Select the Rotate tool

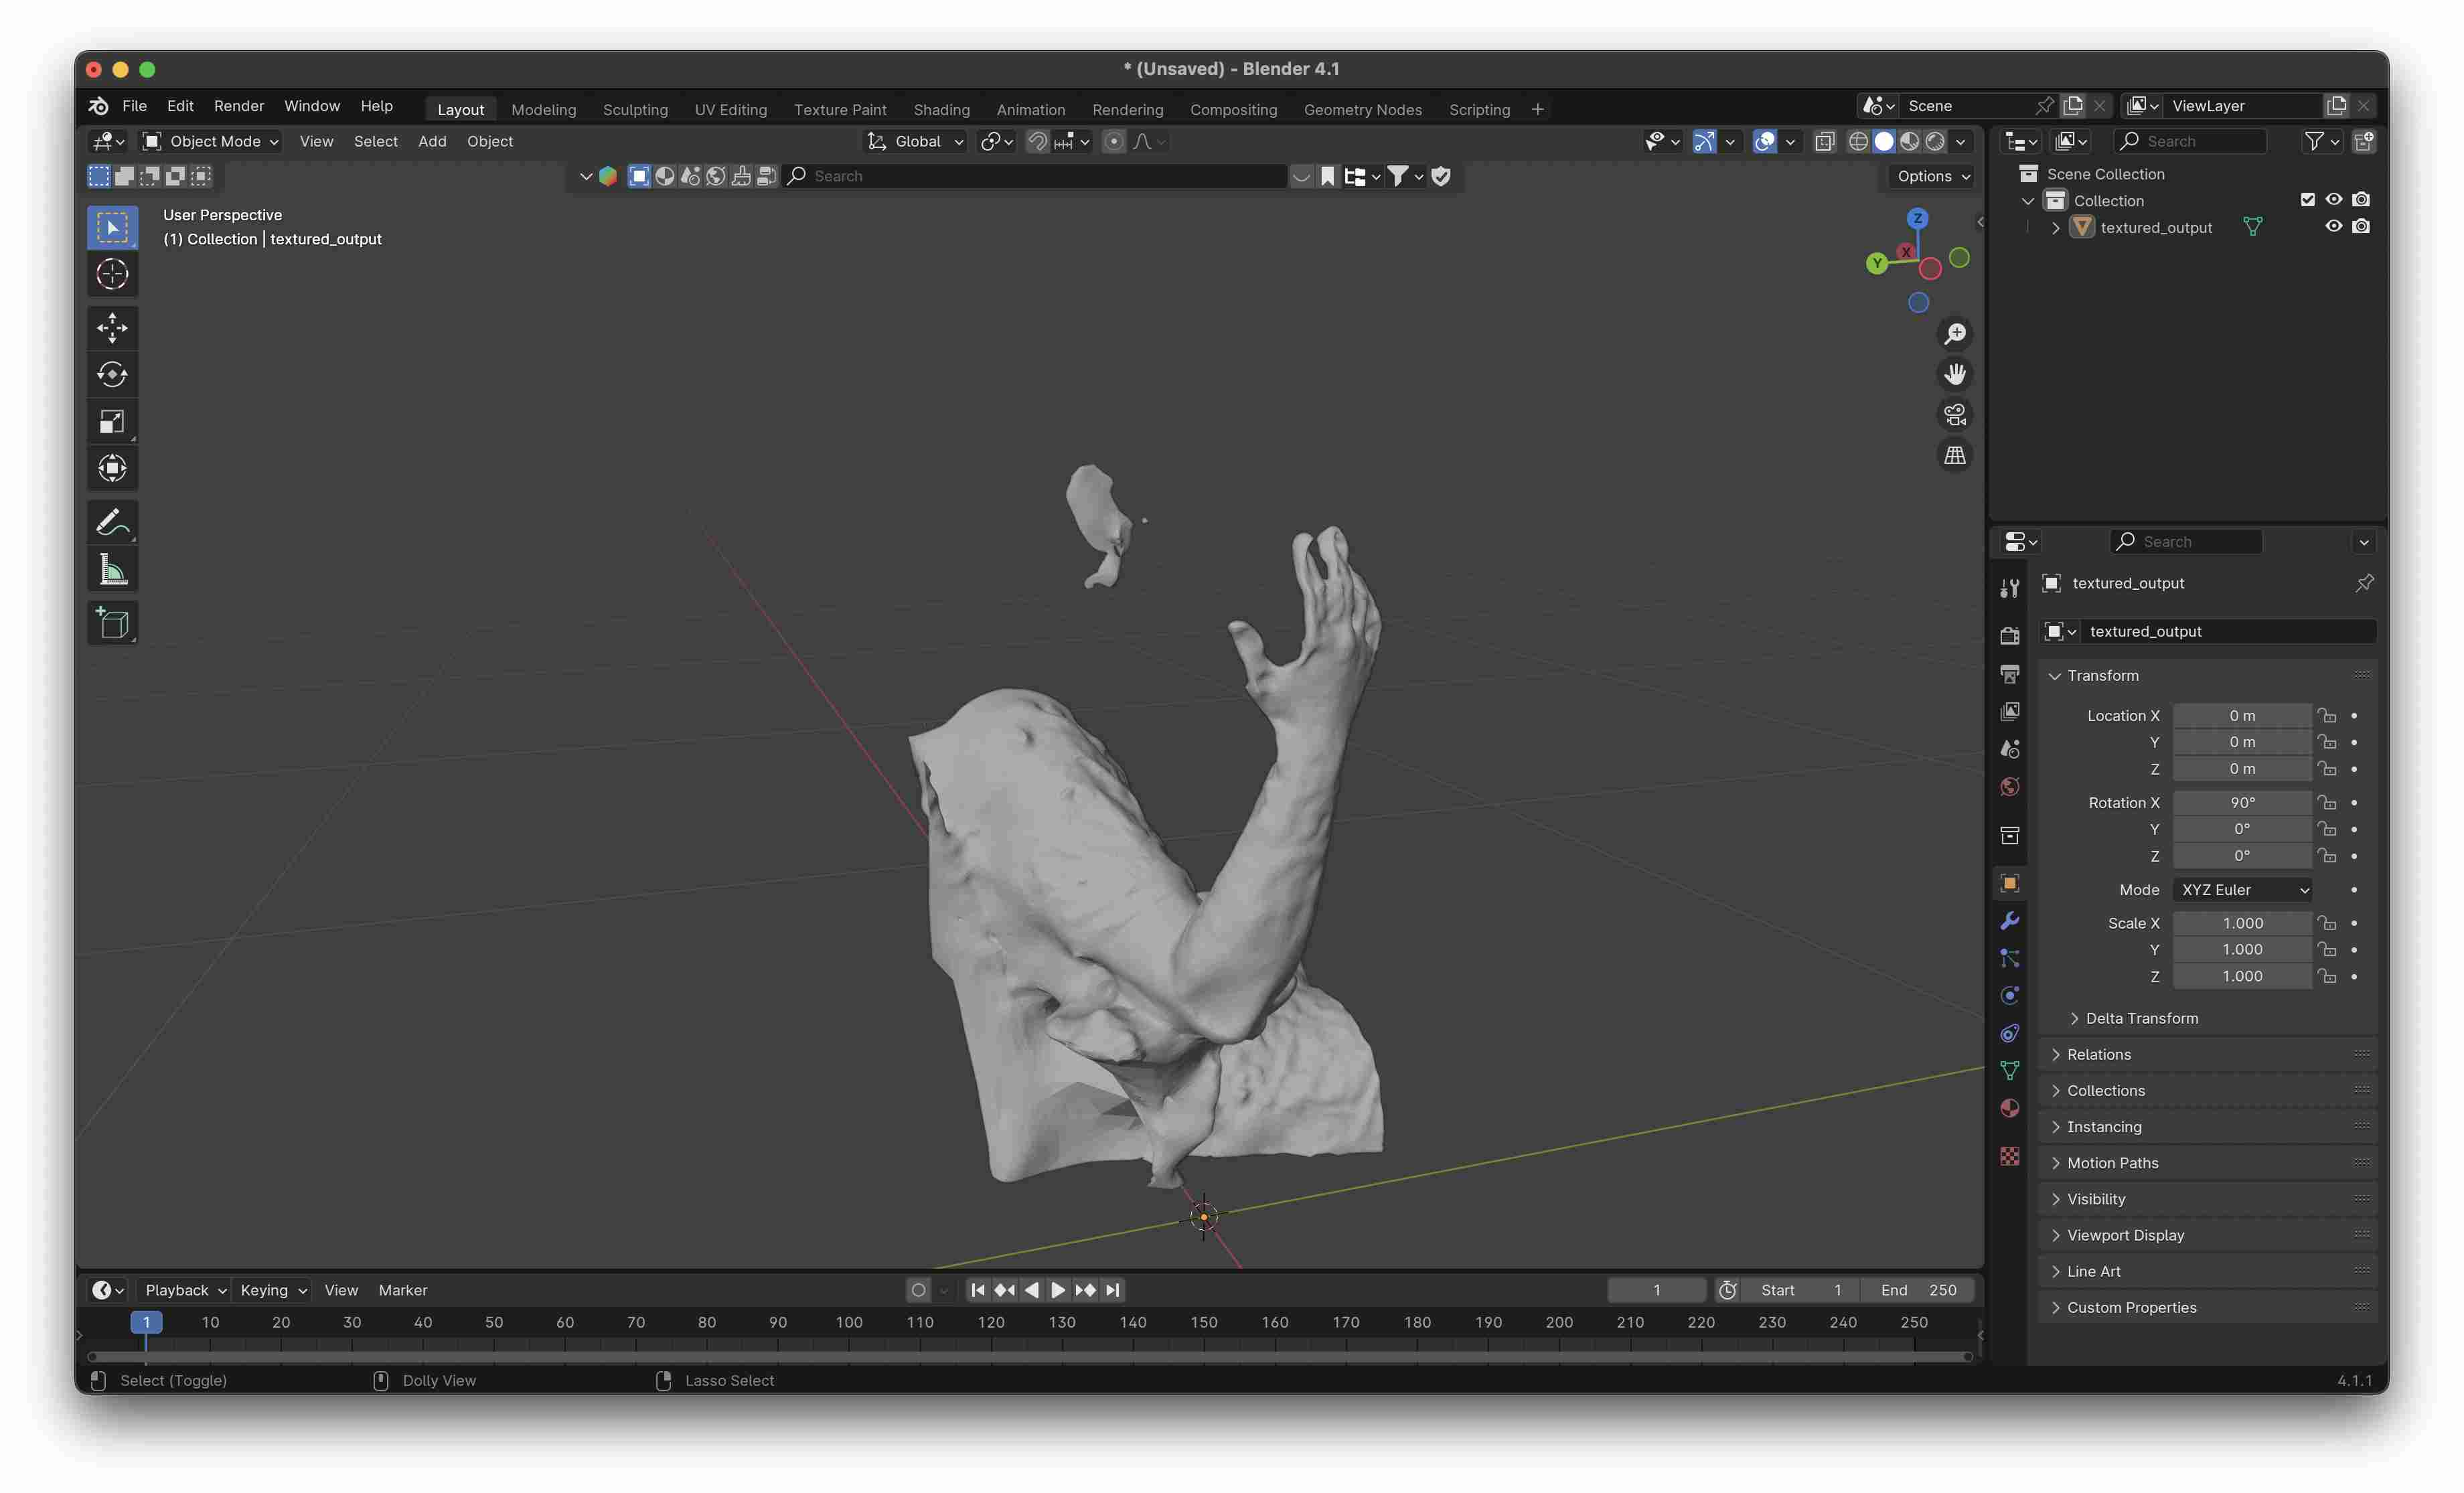(x=112, y=374)
